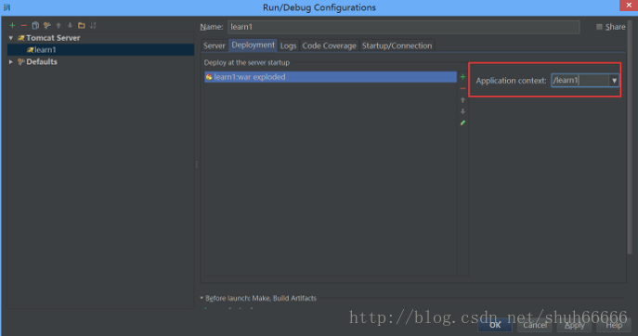Screen dimensions: 638x336
Task: Click the Defaults node icon
Action: [21, 62]
